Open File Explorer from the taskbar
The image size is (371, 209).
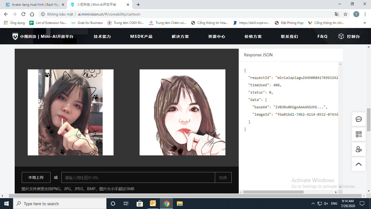pos(180,204)
